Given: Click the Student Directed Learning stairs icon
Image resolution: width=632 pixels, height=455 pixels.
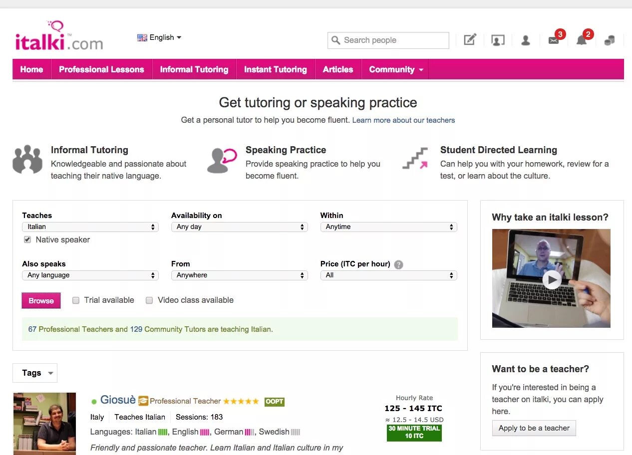Looking at the screenshot, I should point(416,159).
